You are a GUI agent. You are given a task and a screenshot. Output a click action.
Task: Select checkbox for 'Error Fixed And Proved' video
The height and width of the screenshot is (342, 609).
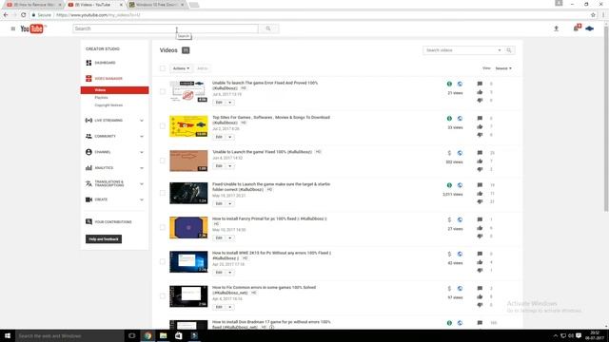(x=163, y=92)
